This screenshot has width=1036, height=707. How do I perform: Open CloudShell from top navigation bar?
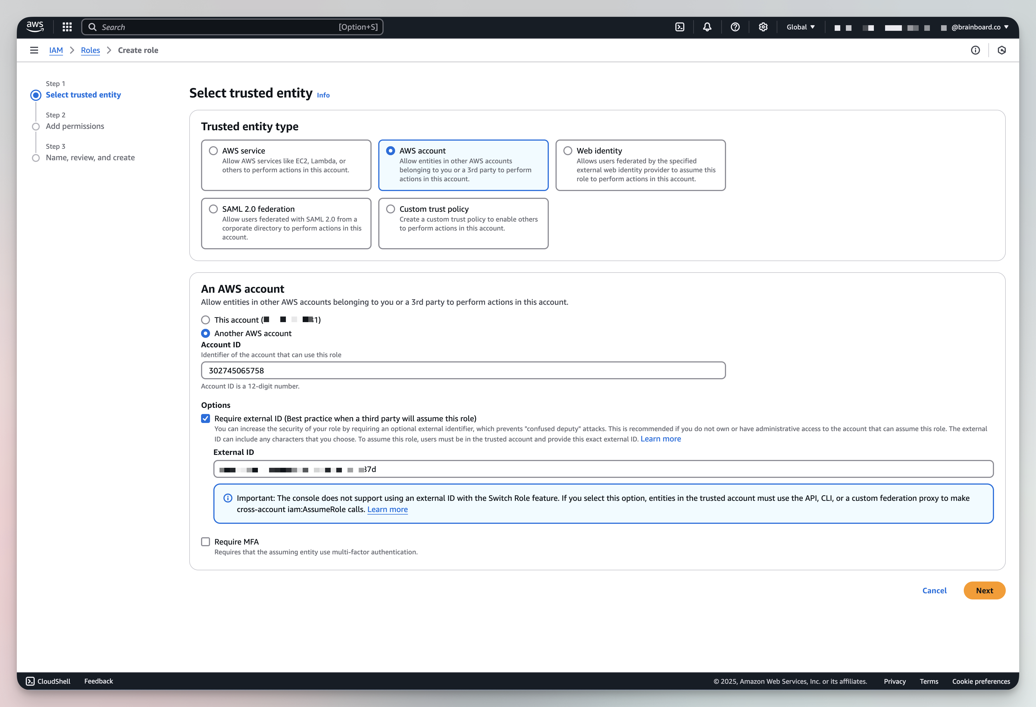click(679, 27)
